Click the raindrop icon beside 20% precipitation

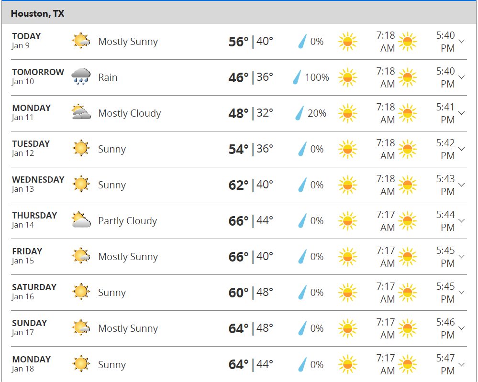(300, 113)
